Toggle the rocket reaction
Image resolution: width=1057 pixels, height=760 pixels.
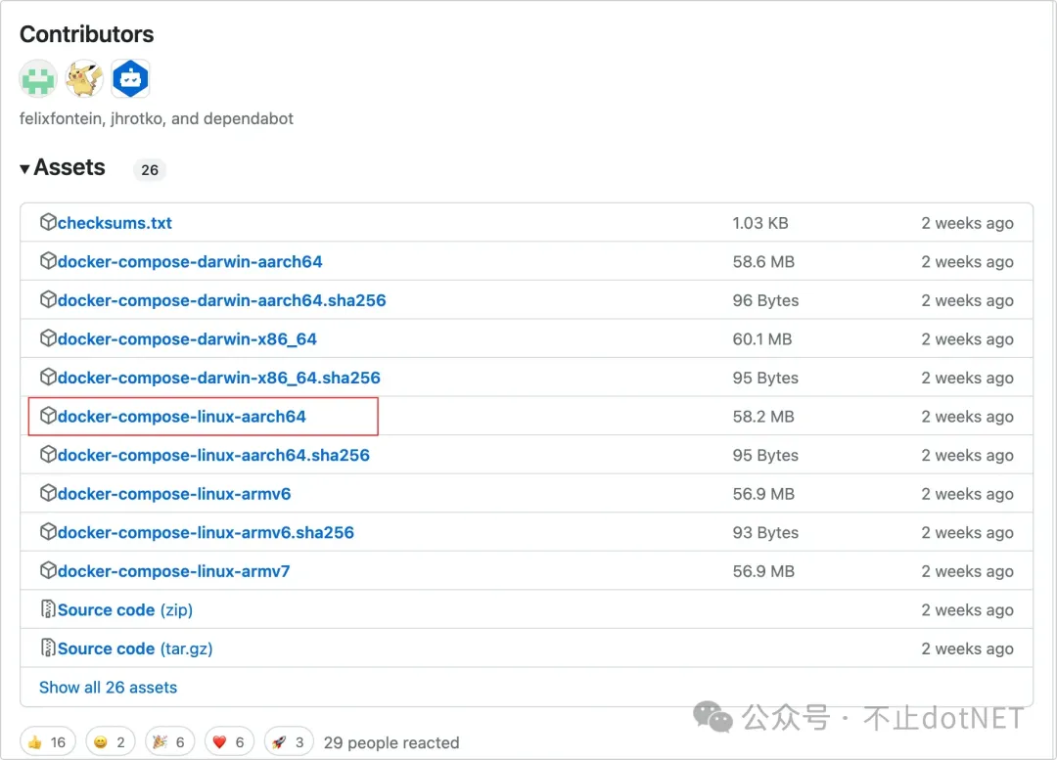pyautogui.click(x=290, y=742)
